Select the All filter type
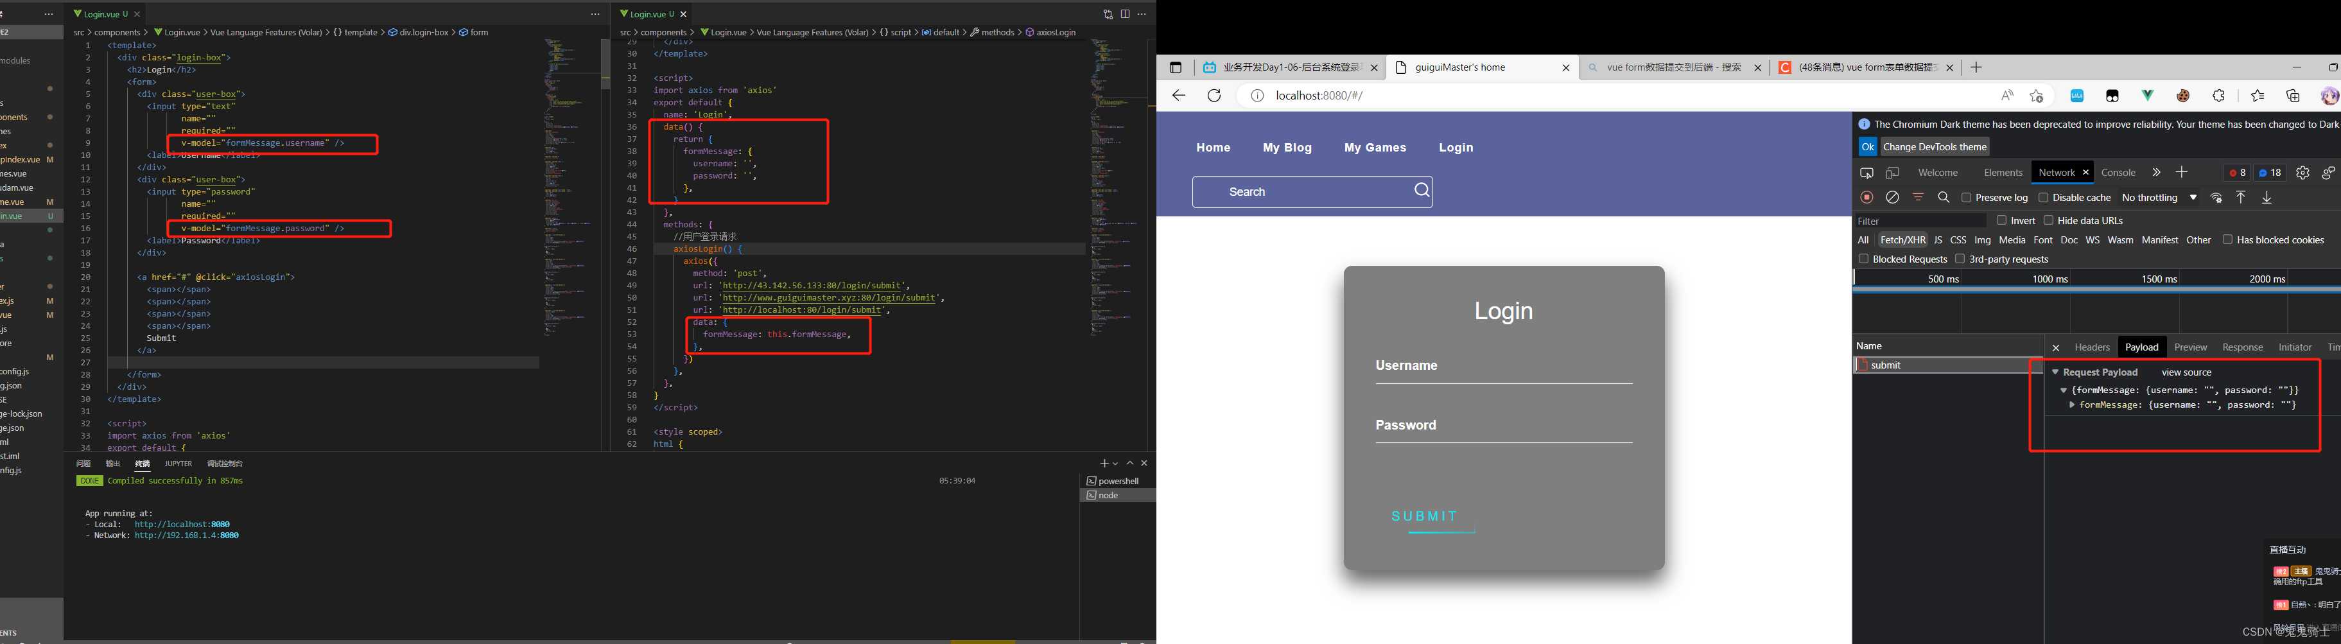The image size is (2341, 644). pyautogui.click(x=1863, y=239)
